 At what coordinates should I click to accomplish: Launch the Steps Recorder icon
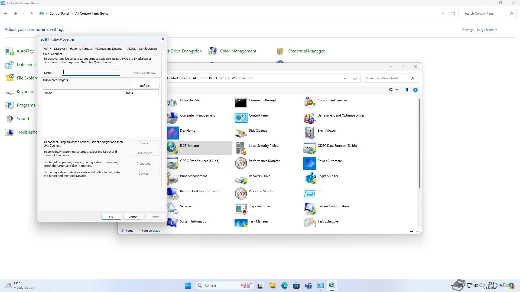[241, 208]
